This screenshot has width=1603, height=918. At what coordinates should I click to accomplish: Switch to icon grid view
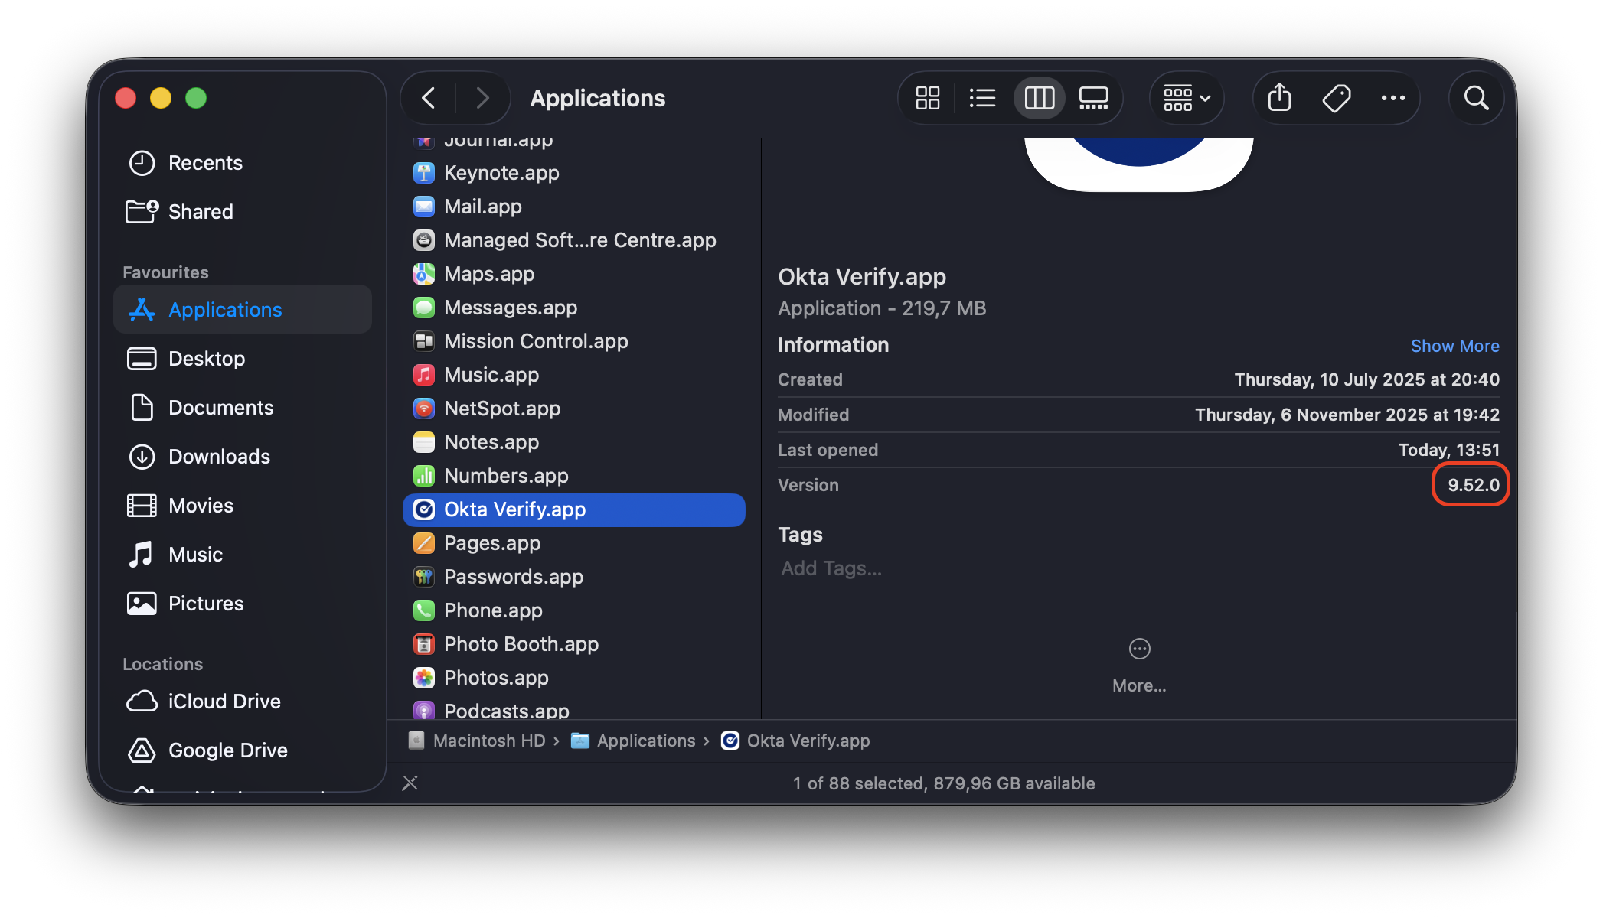coord(928,98)
